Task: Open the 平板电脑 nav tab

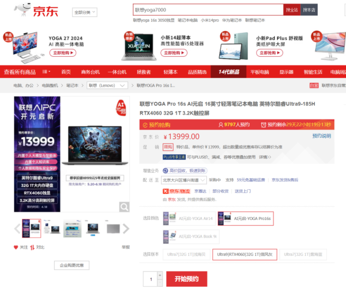Action: pos(259,72)
